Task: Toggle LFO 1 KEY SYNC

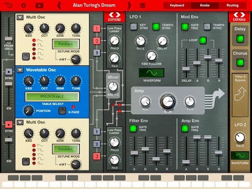Action: point(134,27)
